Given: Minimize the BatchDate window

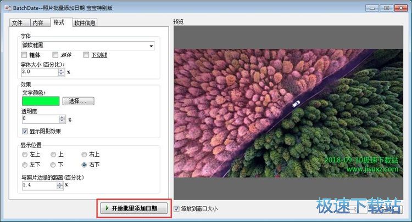Looking at the screenshot, I should click(372, 8).
